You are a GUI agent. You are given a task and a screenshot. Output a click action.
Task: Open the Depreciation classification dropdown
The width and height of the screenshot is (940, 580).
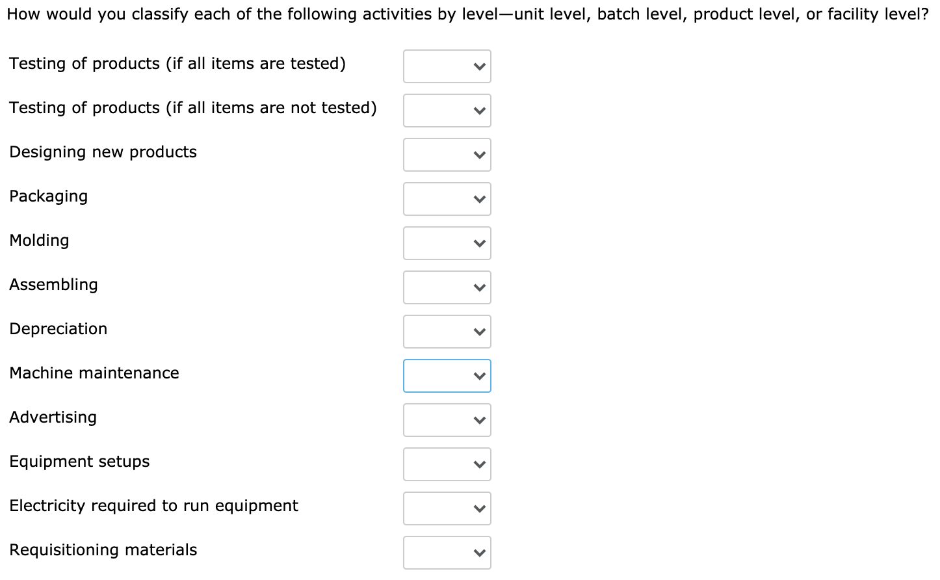point(447,332)
